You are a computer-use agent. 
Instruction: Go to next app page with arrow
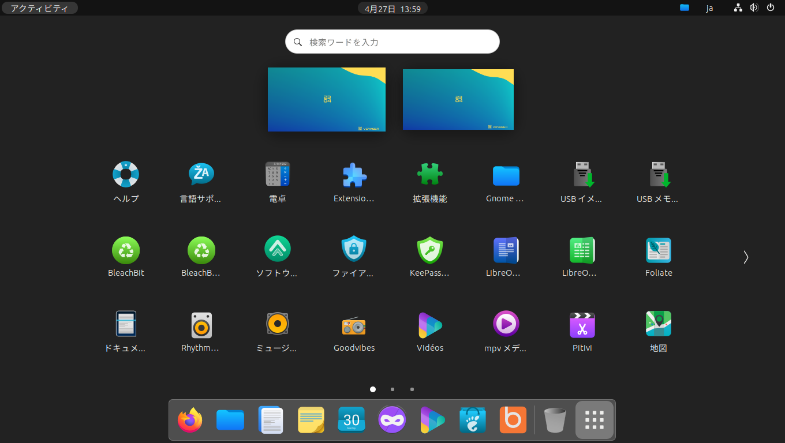(x=746, y=257)
